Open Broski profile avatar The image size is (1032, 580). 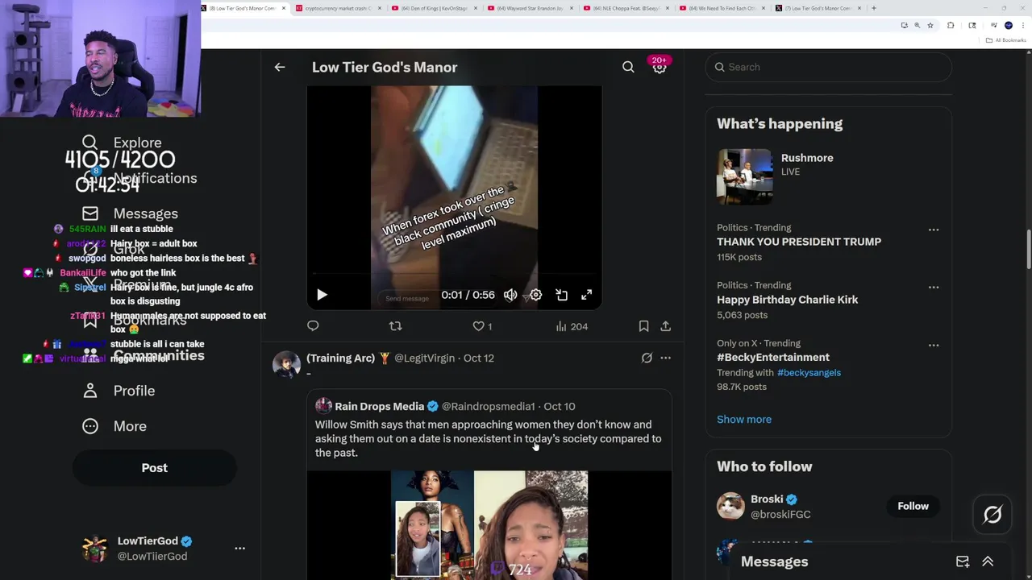coord(731,506)
